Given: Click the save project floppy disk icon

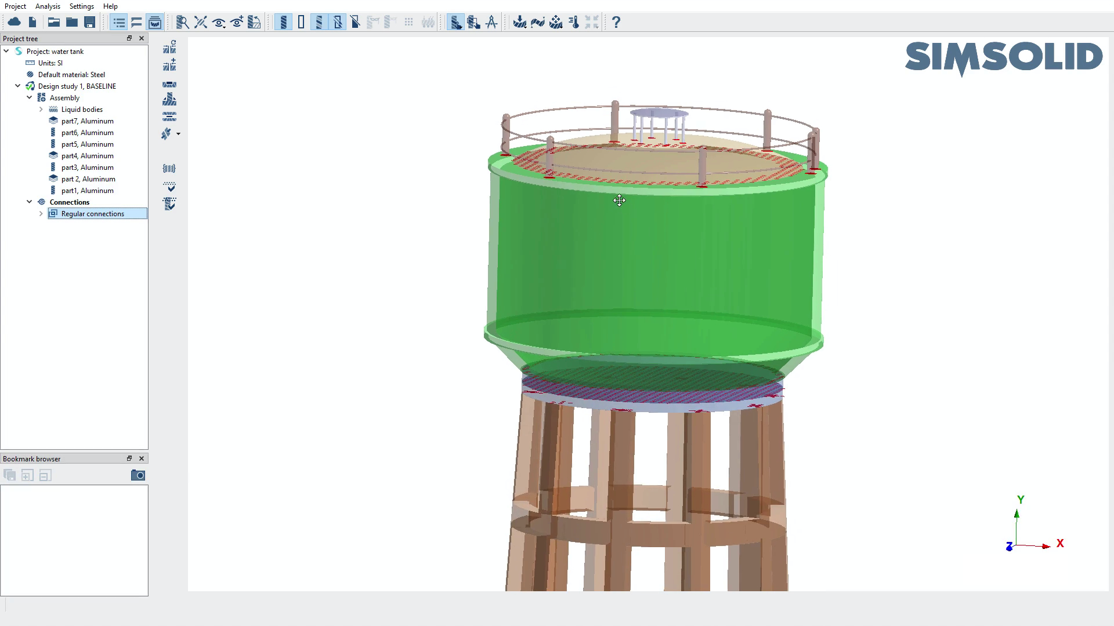Looking at the screenshot, I should click(89, 22).
